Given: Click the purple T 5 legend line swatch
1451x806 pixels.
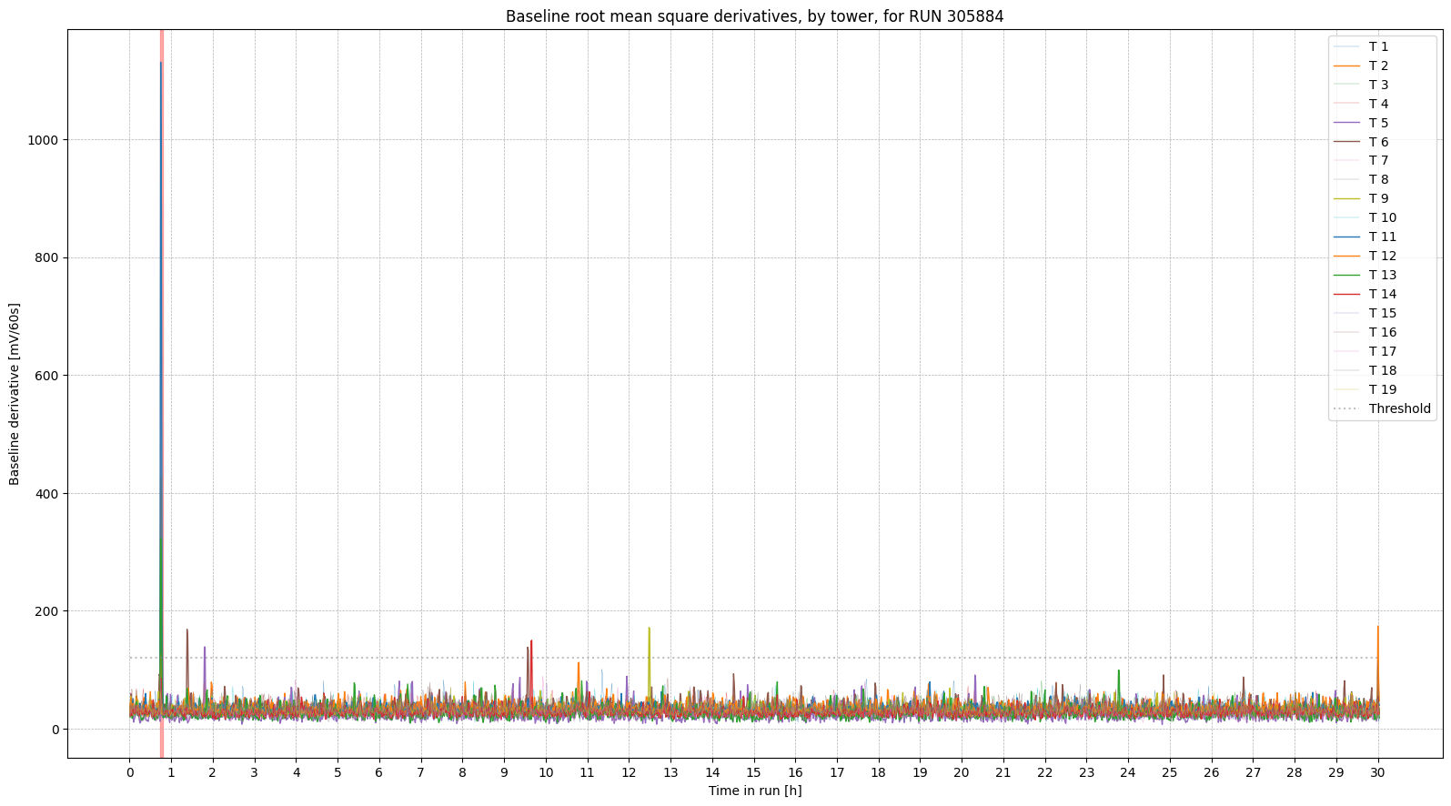Looking at the screenshot, I should [1346, 123].
